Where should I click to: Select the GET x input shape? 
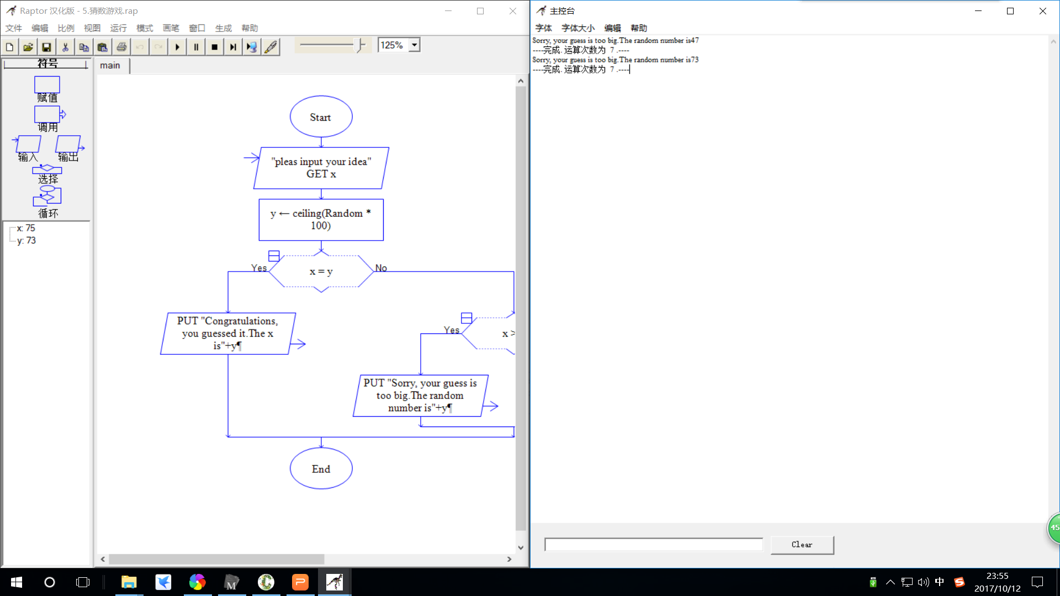pyautogui.click(x=321, y=168)
